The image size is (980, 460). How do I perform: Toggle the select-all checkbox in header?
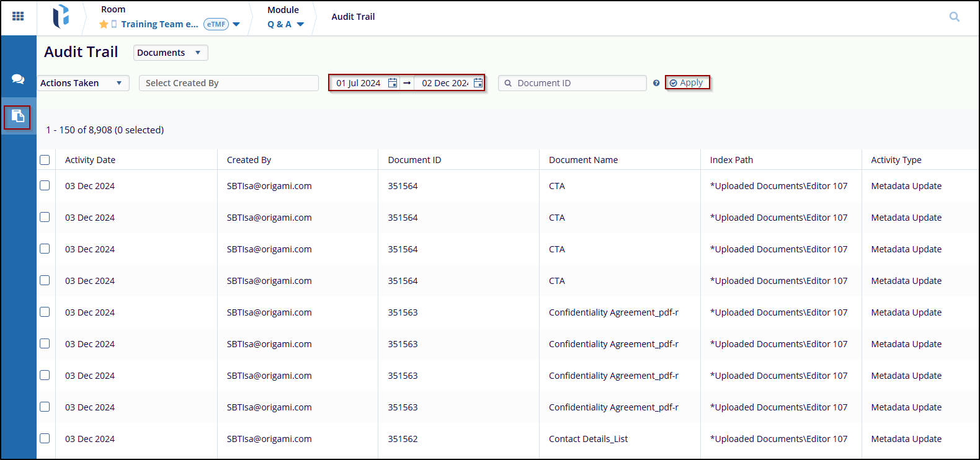(x=45, y=160)
